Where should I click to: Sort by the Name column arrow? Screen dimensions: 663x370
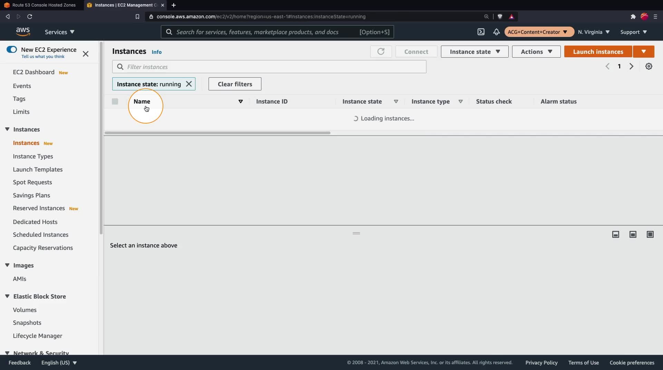[x=241, y=101]
